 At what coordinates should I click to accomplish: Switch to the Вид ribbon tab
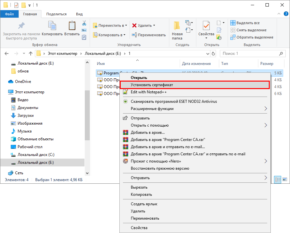[x=79, y=14]
